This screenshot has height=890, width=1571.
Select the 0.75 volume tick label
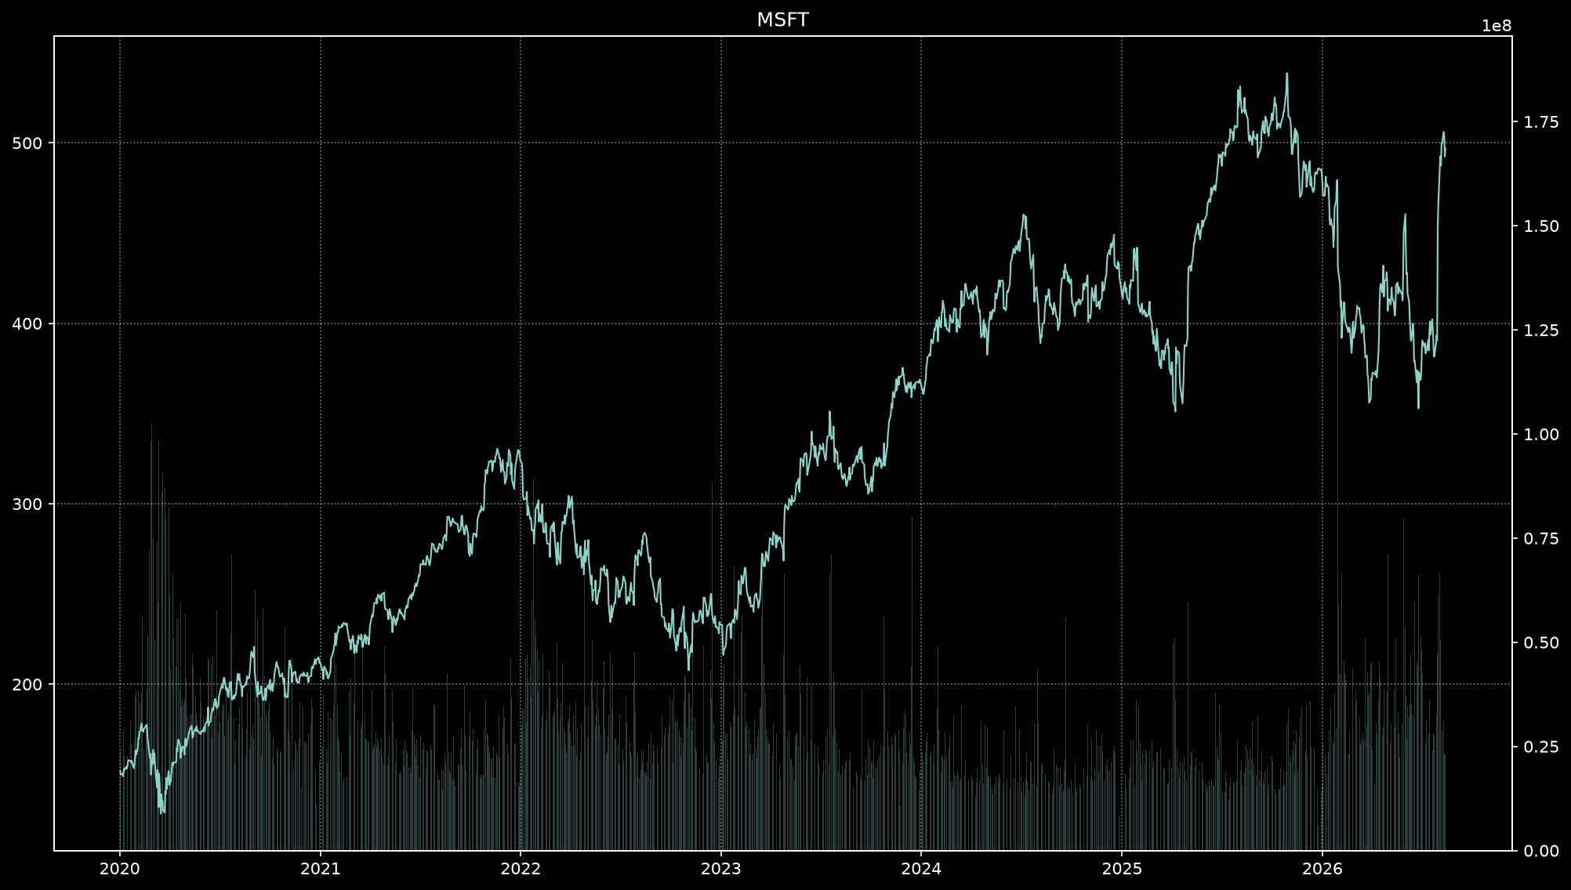[x=1541, y=538]
